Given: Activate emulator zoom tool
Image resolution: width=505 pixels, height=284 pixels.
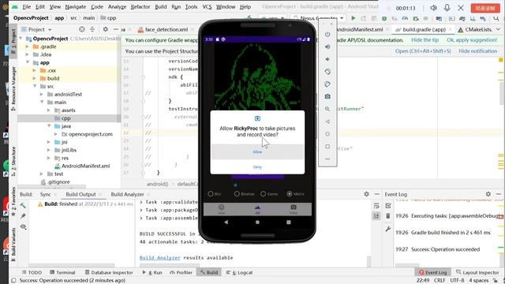Looking at the screenshot, I should coord(327,109).
